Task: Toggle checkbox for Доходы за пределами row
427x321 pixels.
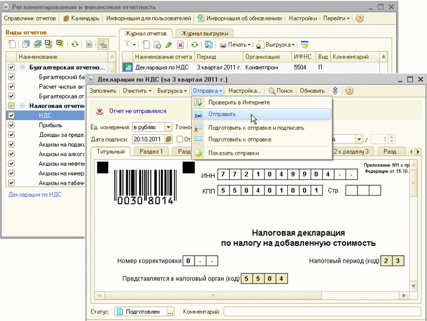Action: 11,134
